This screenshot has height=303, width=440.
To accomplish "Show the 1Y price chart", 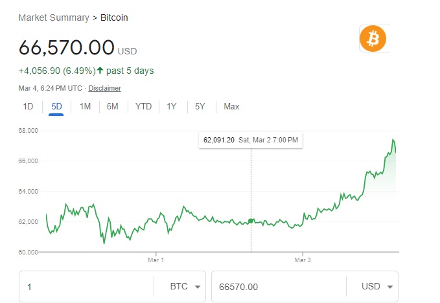I will tap(171, 106).
